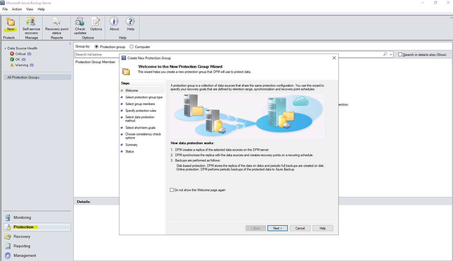The image size is (453, 261).
Task: Click the Critical red error icon
Action: 12,54
